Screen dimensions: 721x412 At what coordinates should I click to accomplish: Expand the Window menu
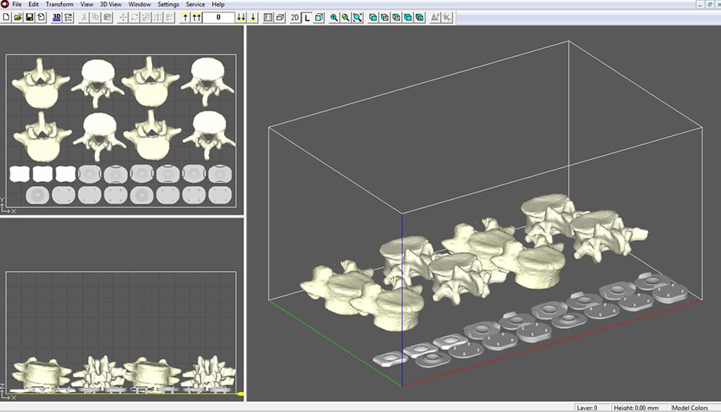point(139,4)
